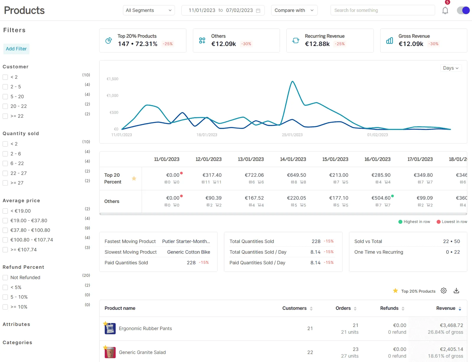Open the table settings gear icon
The image size is (472, 362).
tap(444, 291)
